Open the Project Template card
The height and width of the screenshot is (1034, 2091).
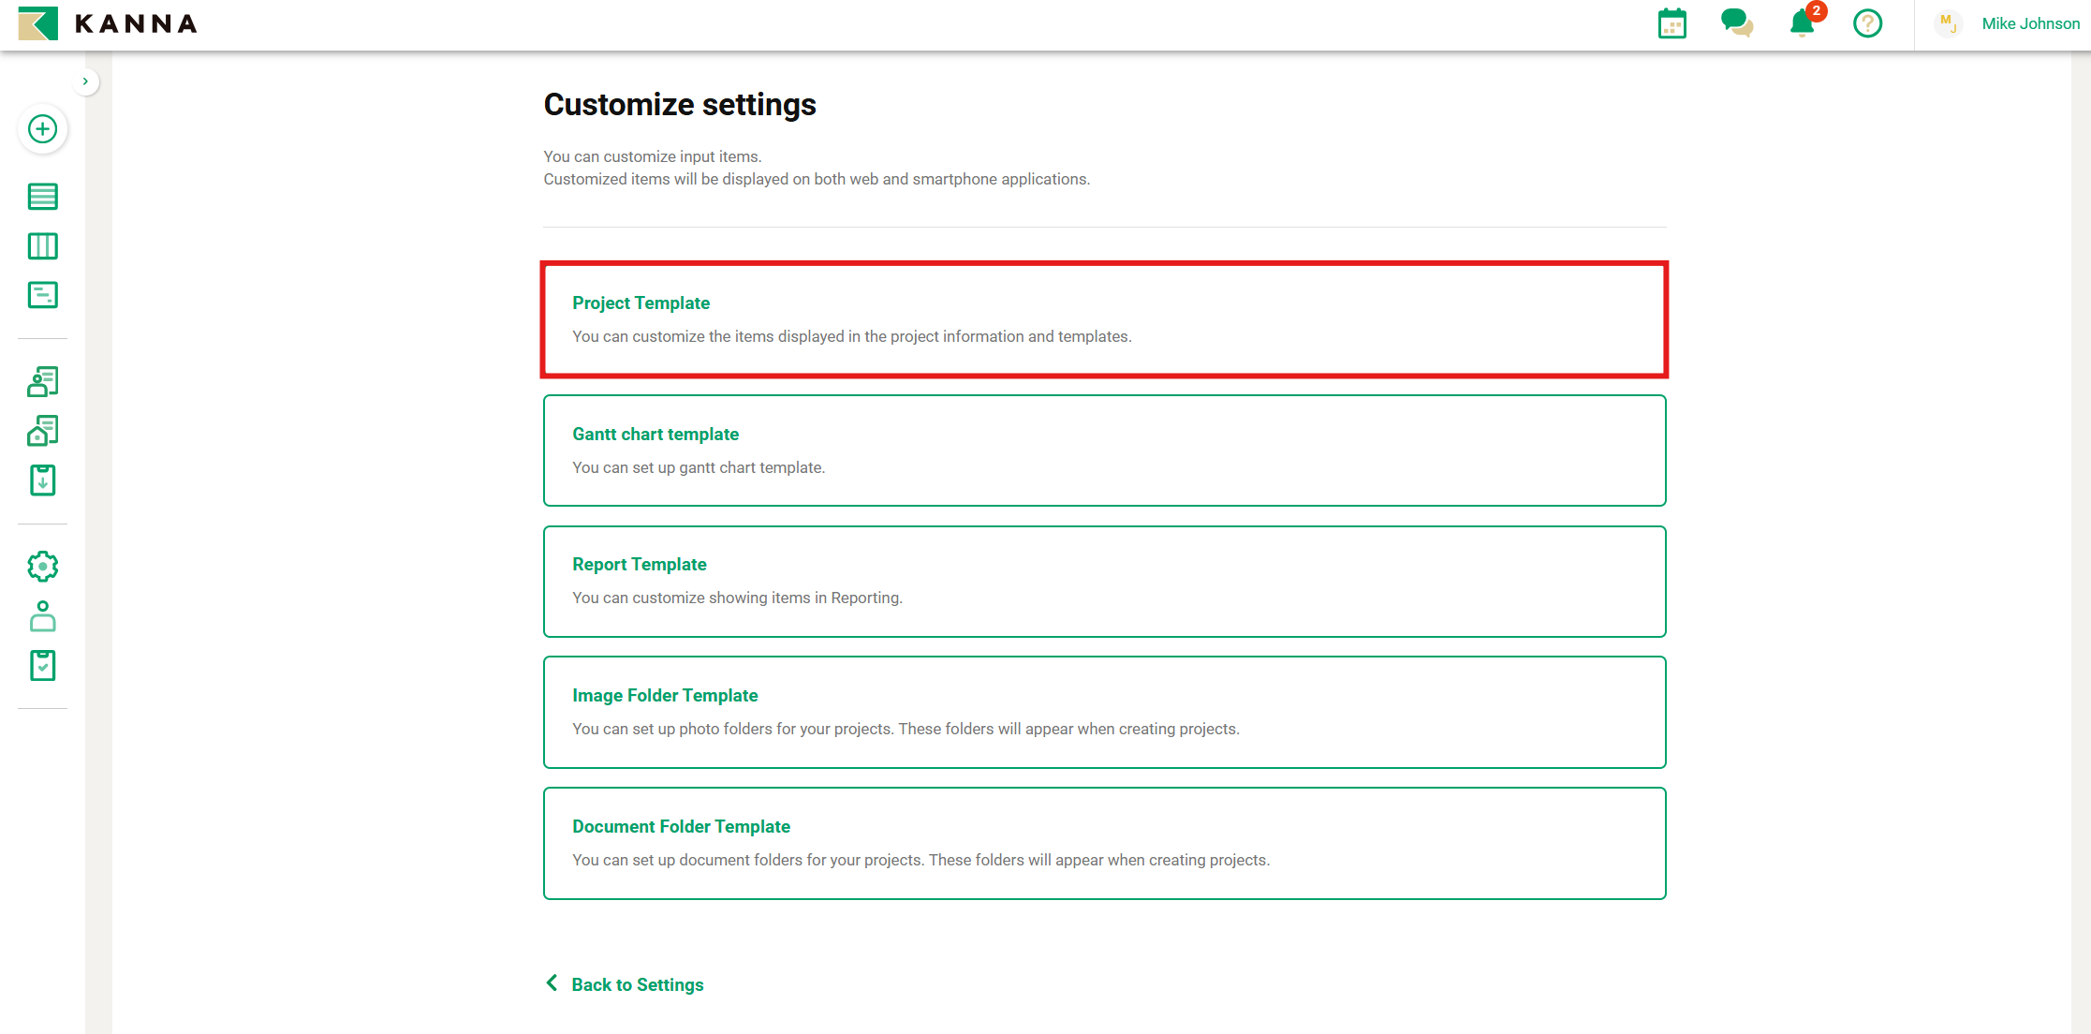(x=1103, y=319)
